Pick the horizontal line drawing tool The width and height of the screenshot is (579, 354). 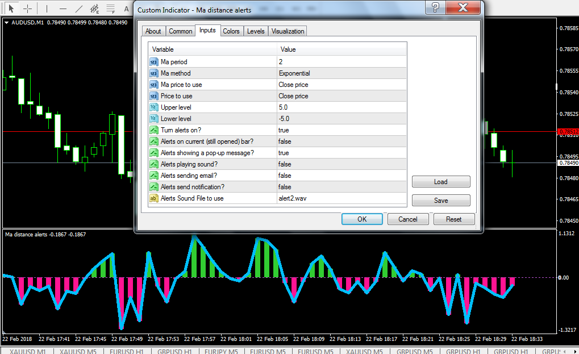click(x=63, y=9)
